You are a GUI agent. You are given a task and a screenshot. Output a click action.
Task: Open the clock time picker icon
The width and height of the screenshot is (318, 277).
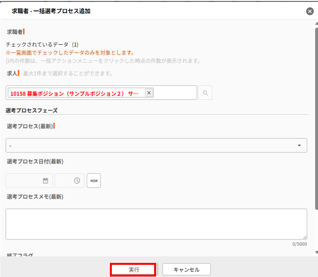(77, 181)
